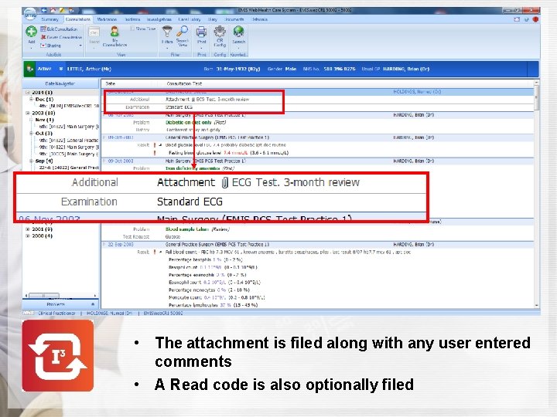This screenshot has width=557, height=417.
Task: Select the Nov (1) month node
Action: 44,120
